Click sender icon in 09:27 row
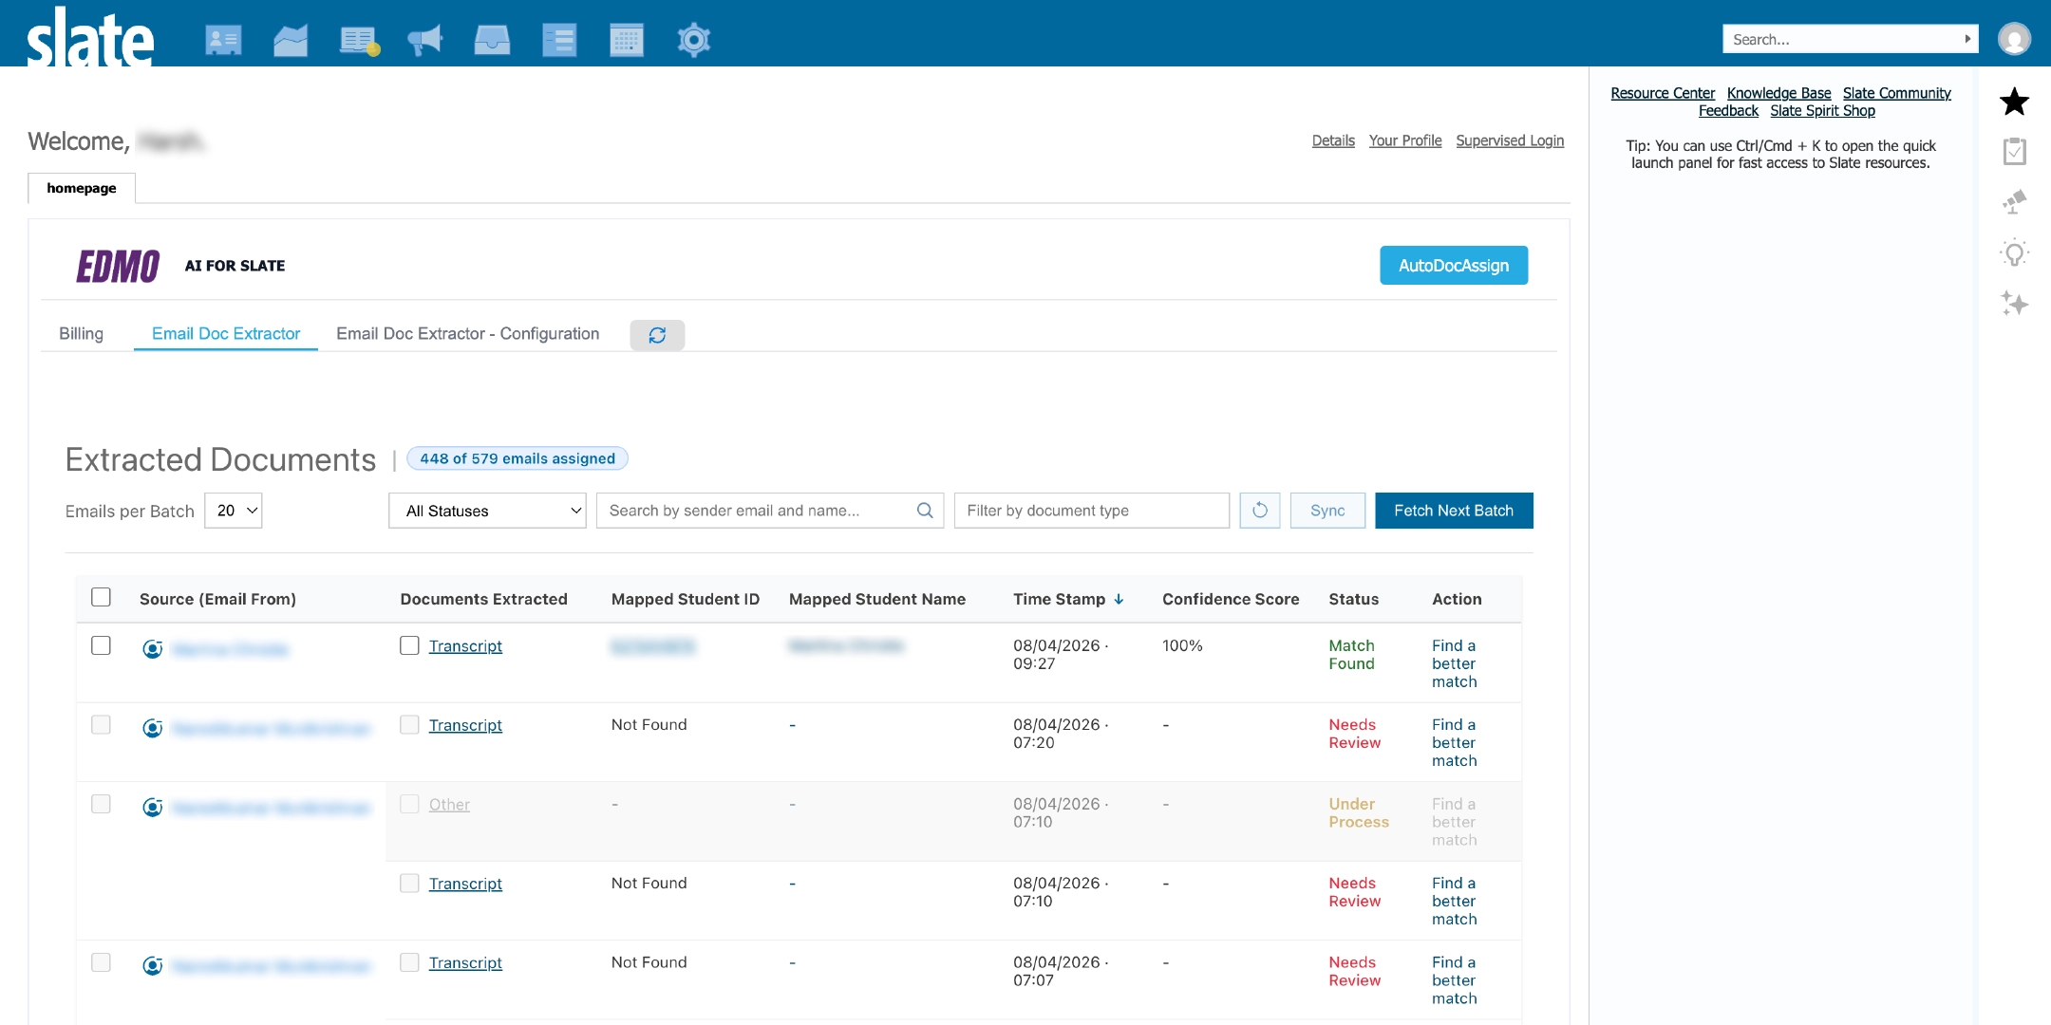Image resolution: width=2051 pixels, height=1025 pixels. coord(153,649)
